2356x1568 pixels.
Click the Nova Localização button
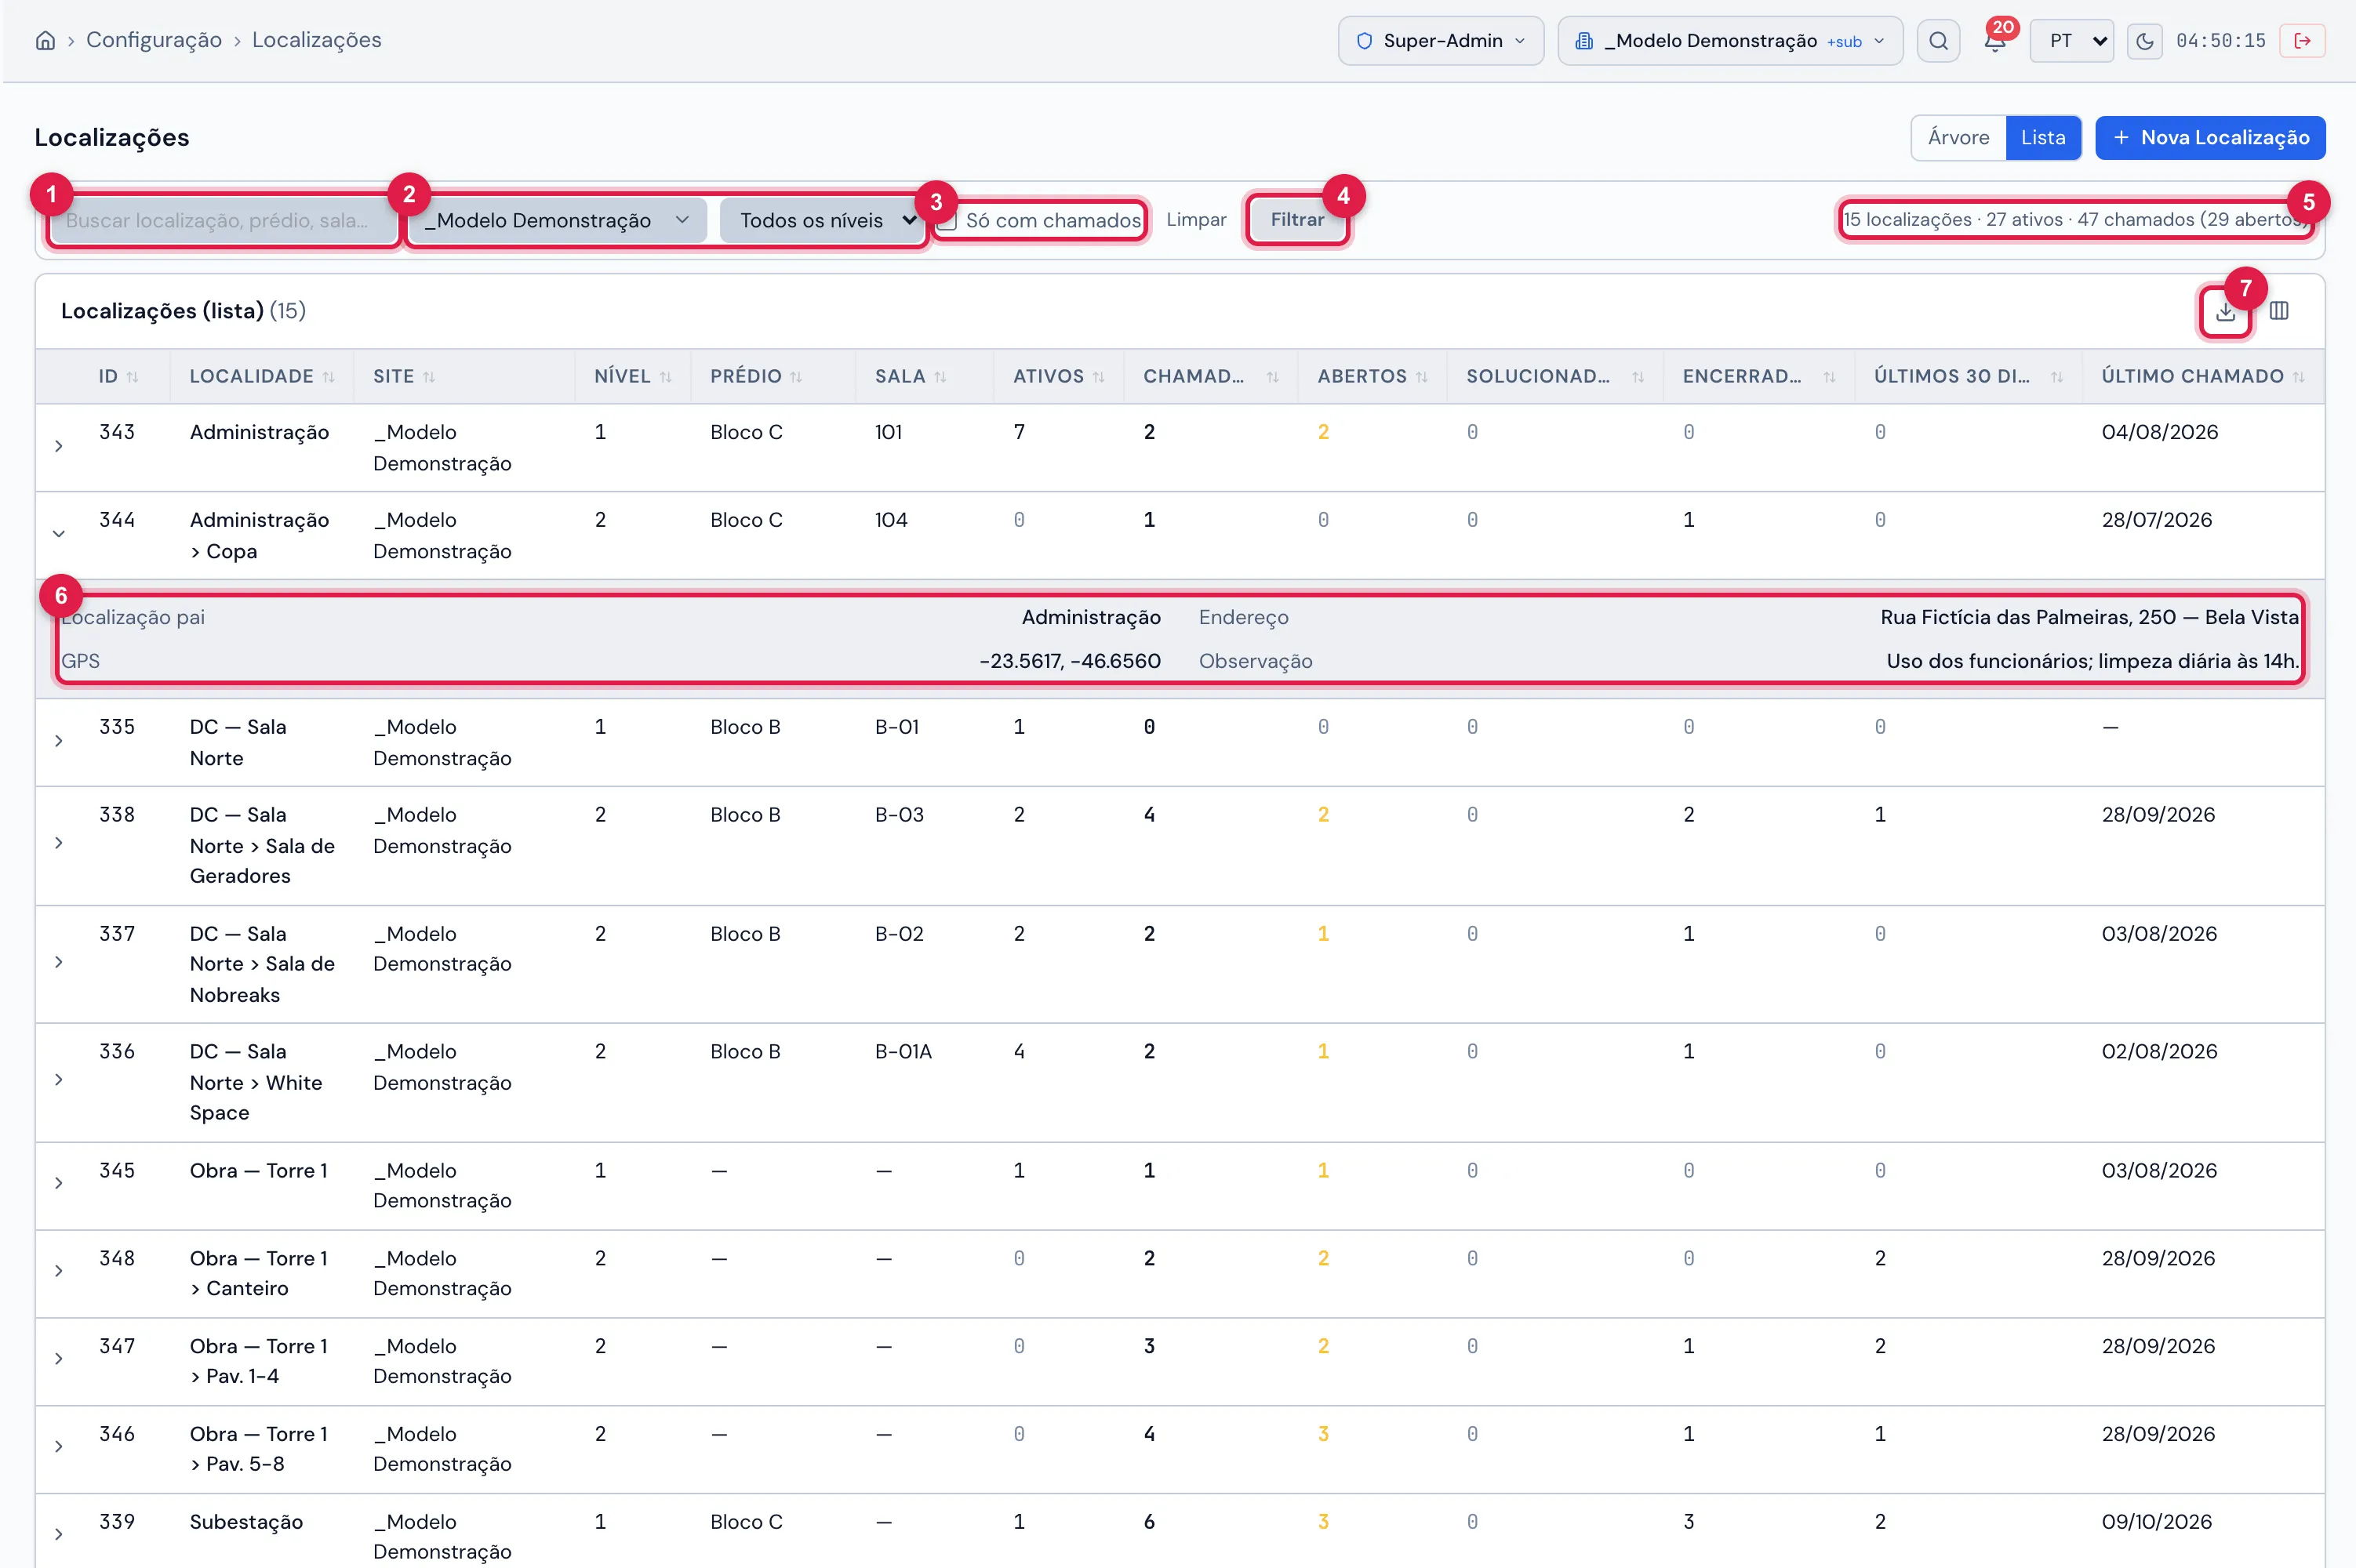pos(2210,138)
